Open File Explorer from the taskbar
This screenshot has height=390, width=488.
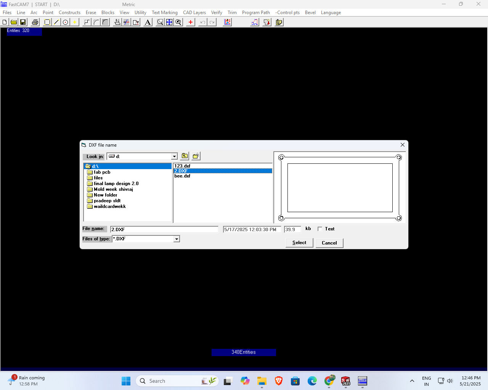[262, 381]
